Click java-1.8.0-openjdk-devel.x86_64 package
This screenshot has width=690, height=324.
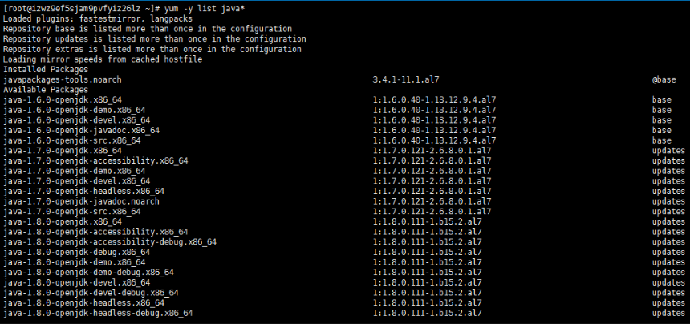coord(76,282)
